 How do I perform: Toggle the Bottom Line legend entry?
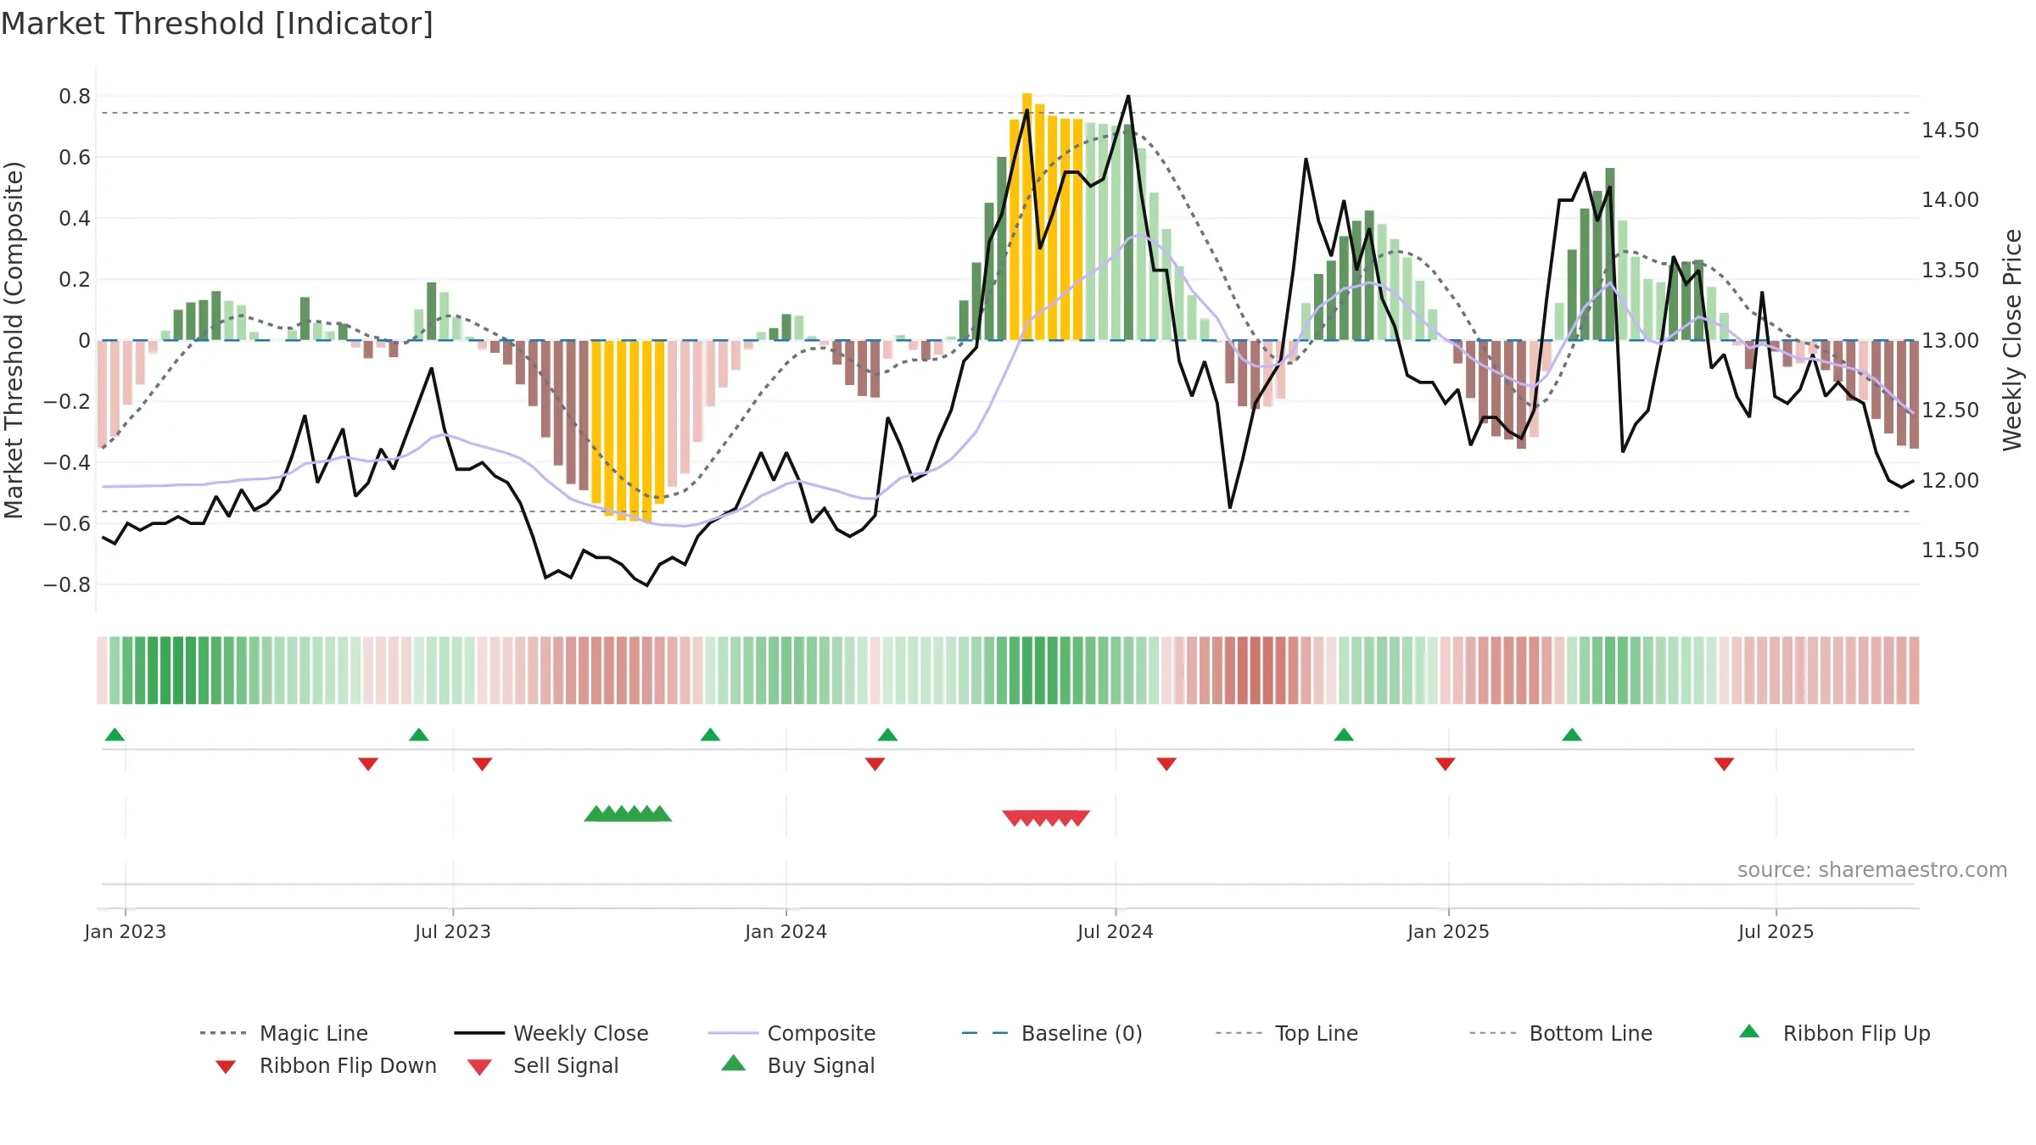[x=1561, y=1033]
